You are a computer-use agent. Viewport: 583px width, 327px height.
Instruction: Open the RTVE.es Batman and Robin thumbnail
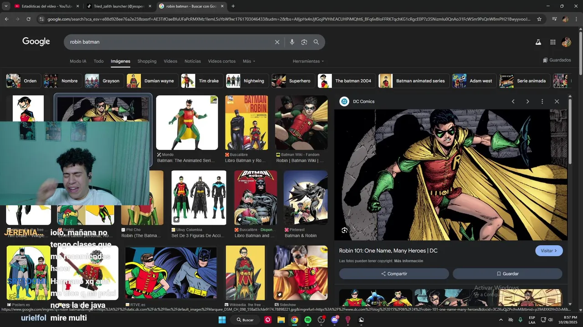pos(171,273)
